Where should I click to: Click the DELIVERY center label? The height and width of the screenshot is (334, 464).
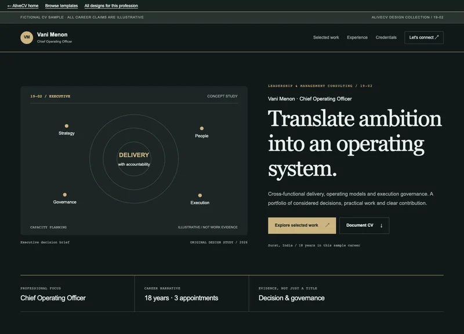coord(134,155)
